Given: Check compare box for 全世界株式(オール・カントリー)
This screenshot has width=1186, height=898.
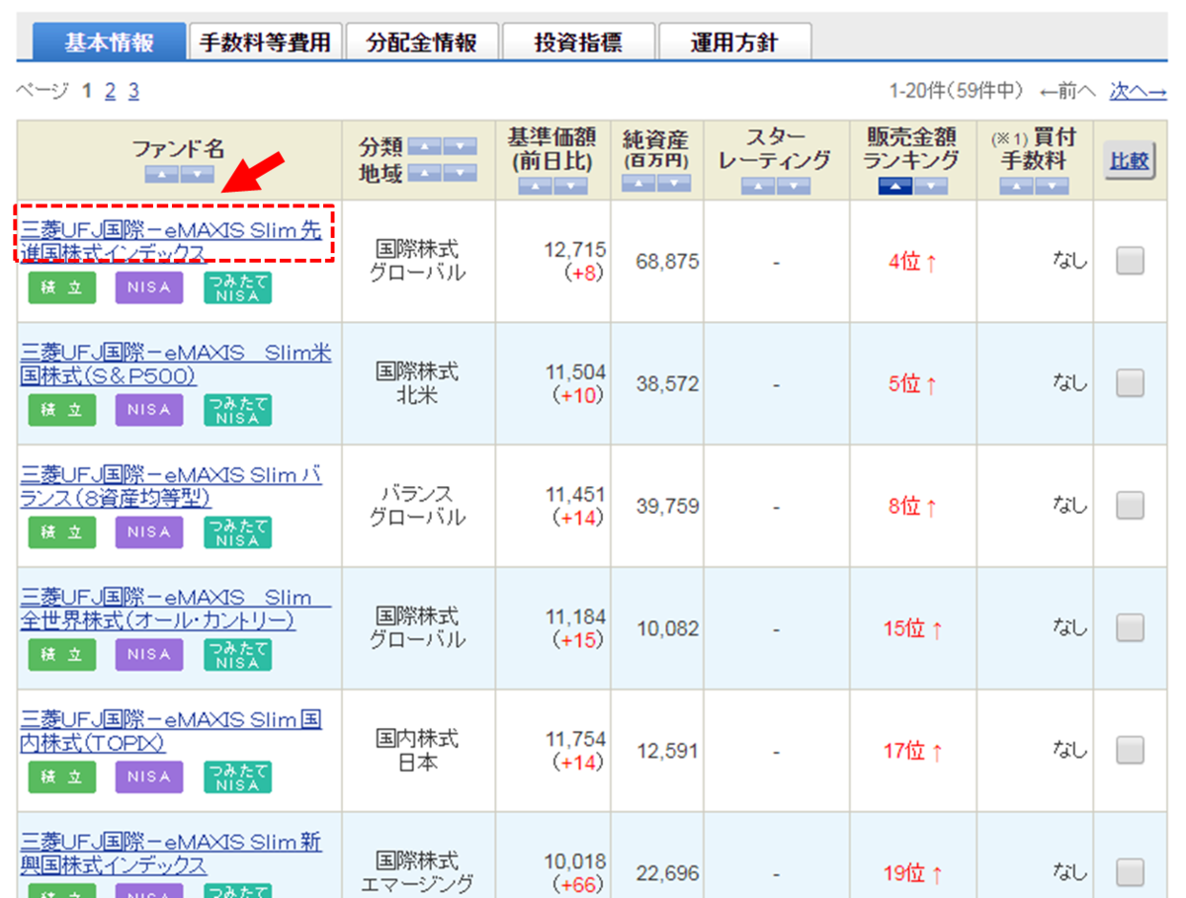Looking at the screenshot, I should pyautogui.click(x=1130, y=627).
